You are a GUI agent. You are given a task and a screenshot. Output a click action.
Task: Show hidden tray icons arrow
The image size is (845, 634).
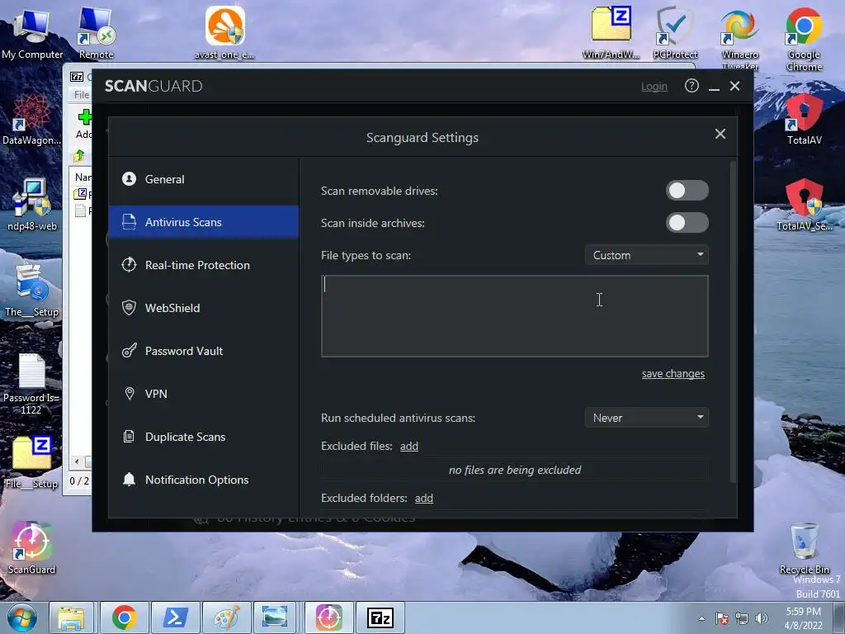click(701, 618)
